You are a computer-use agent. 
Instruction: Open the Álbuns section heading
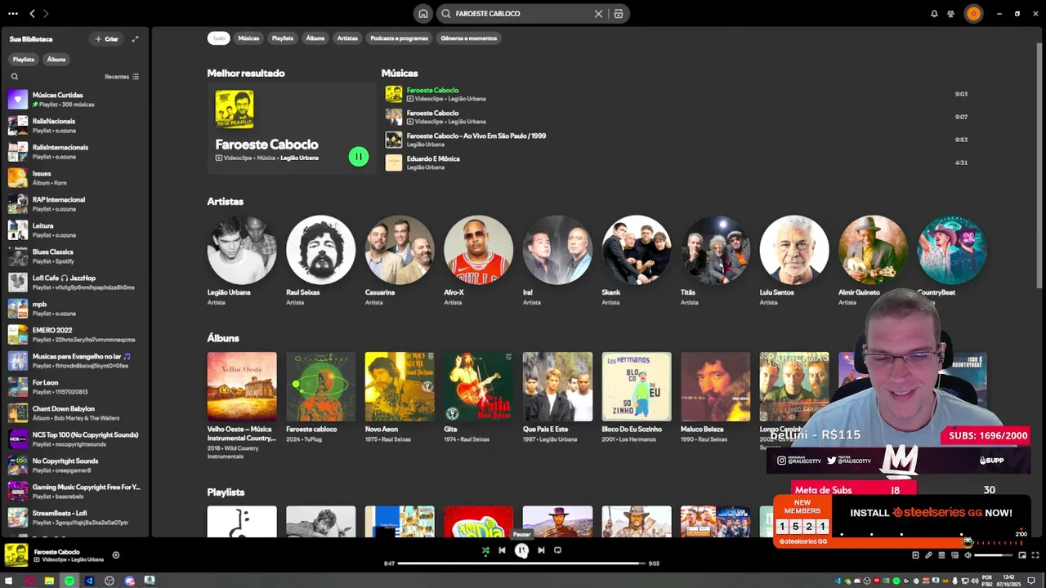point(223,338)
